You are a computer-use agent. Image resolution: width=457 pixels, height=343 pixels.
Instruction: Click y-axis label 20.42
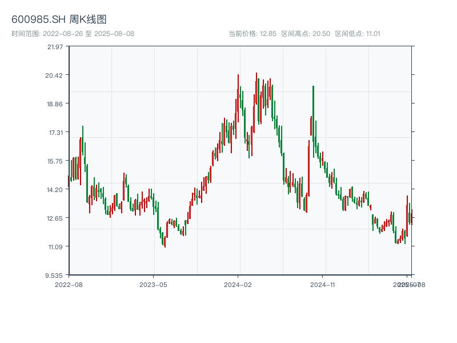[54, 75]
